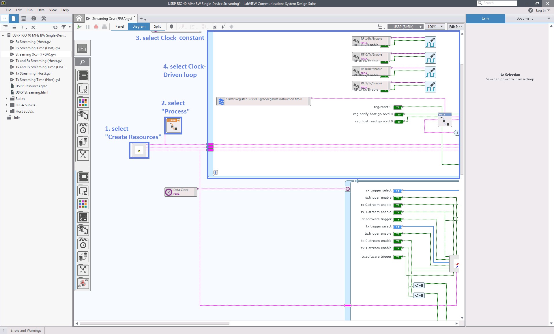Click the palette install download icon
This screenshot has height=334, width=554.
[x=82, y=48]
